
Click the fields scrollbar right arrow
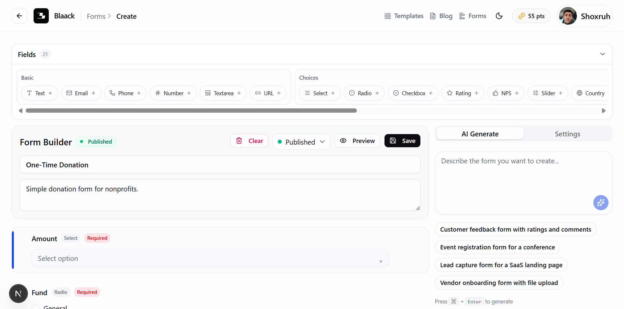click(604, 111)
